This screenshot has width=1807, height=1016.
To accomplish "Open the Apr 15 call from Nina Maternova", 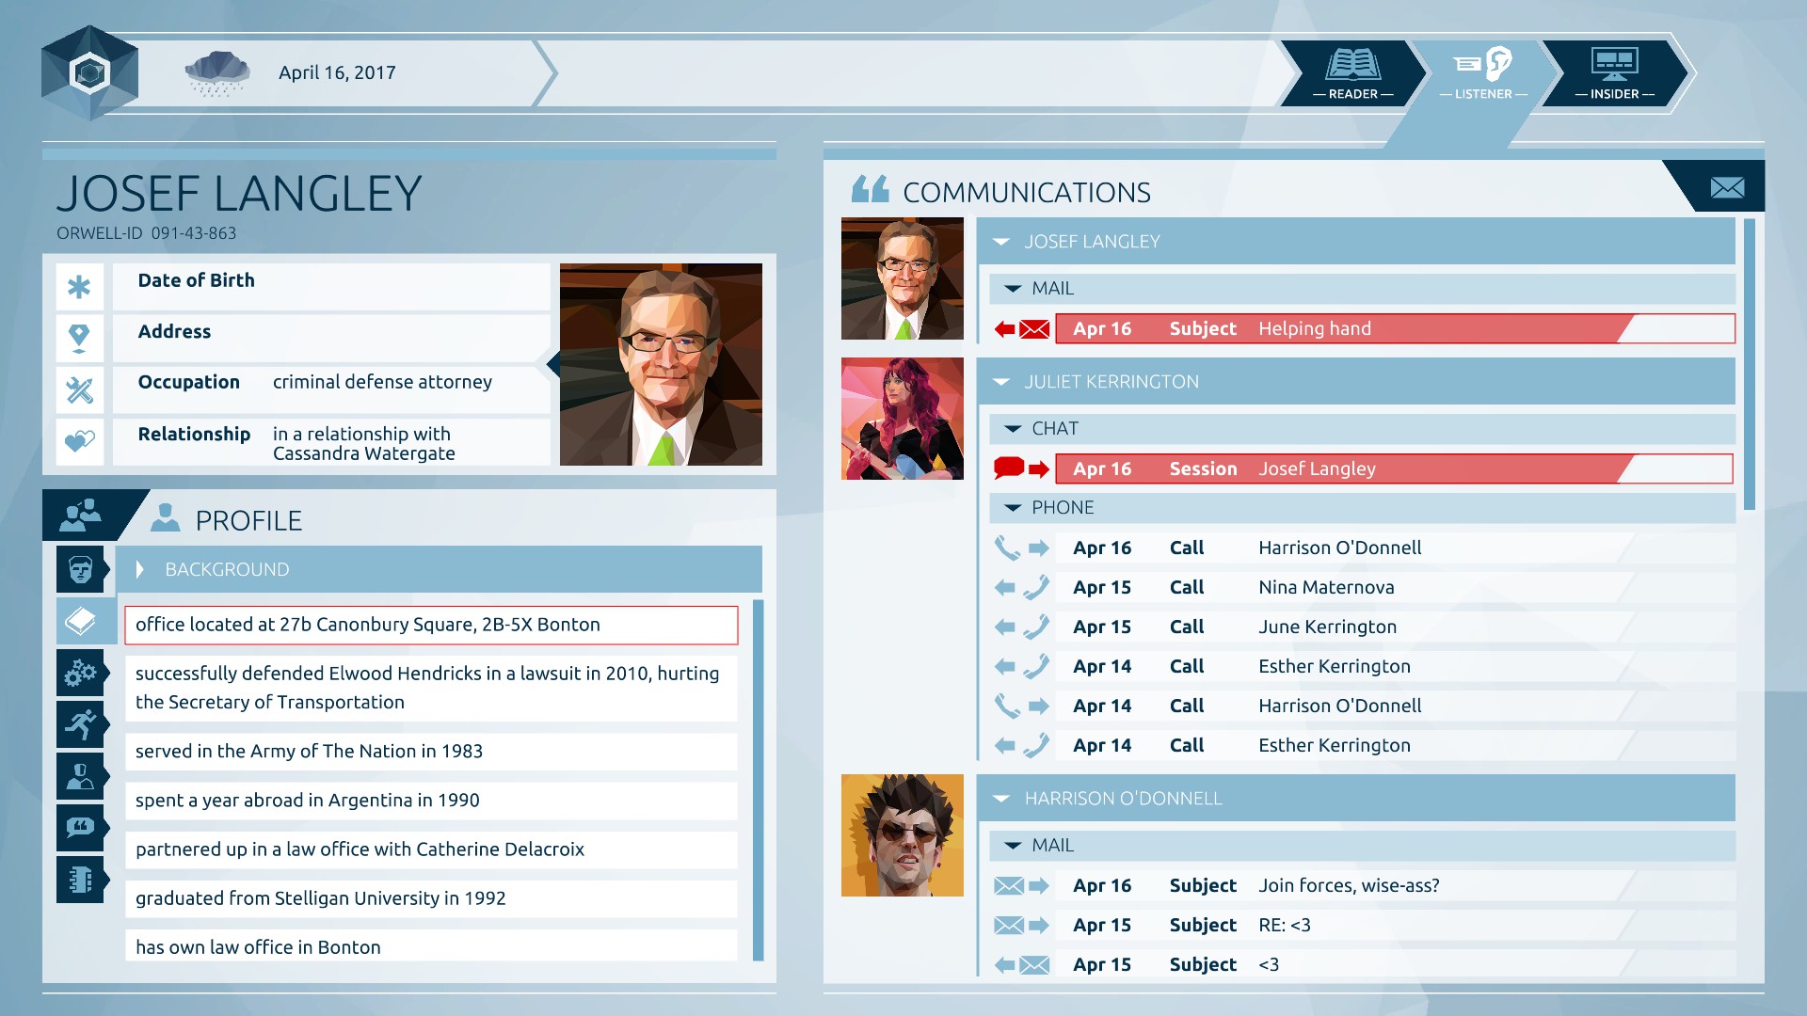I will pyautogui.click(x=1395, y=587).
